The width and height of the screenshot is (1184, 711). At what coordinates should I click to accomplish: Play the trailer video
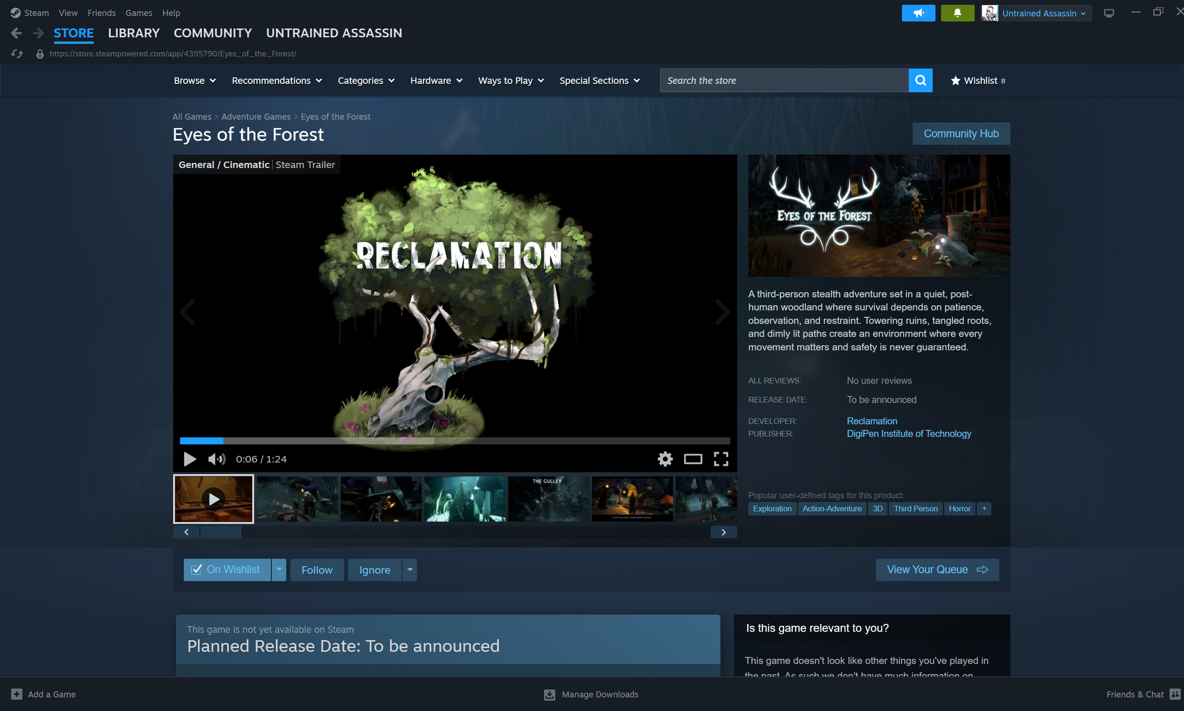(x=189, y=459)
